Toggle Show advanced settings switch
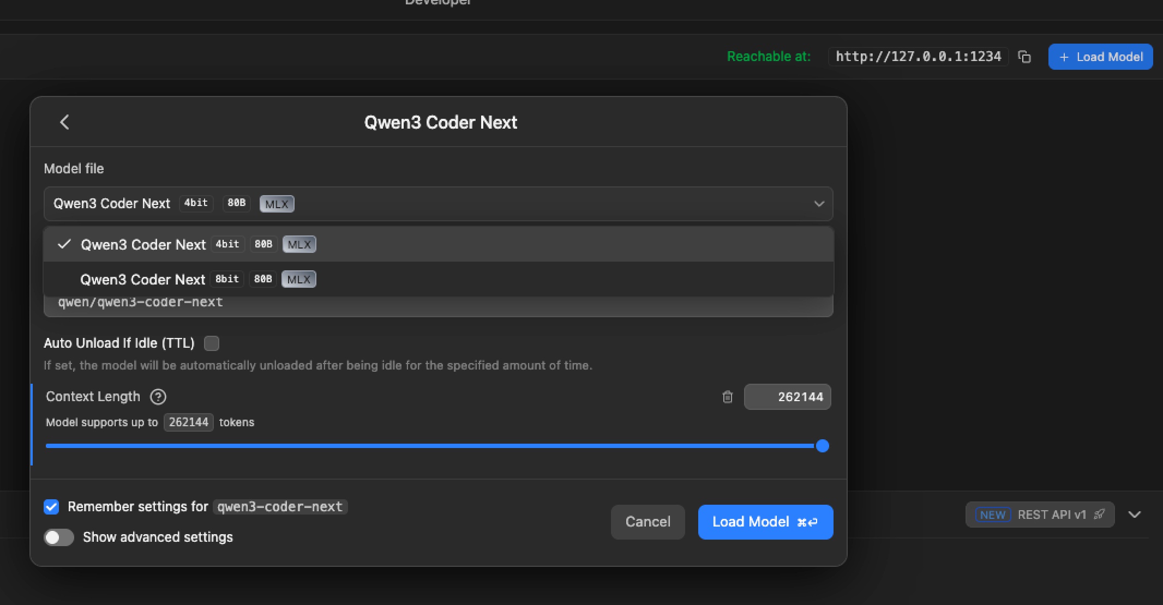1163x605 pixels. click(59, 537)
